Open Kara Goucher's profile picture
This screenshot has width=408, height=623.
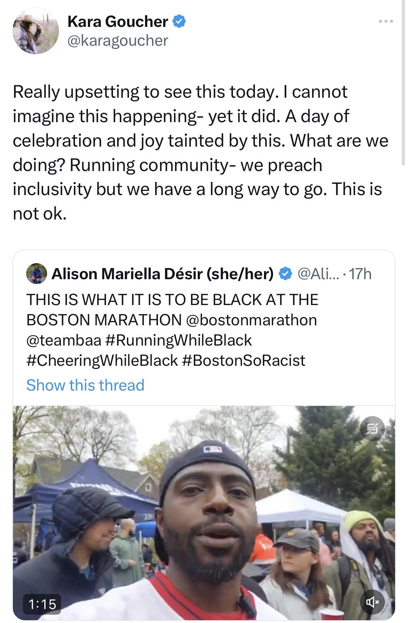35,31
